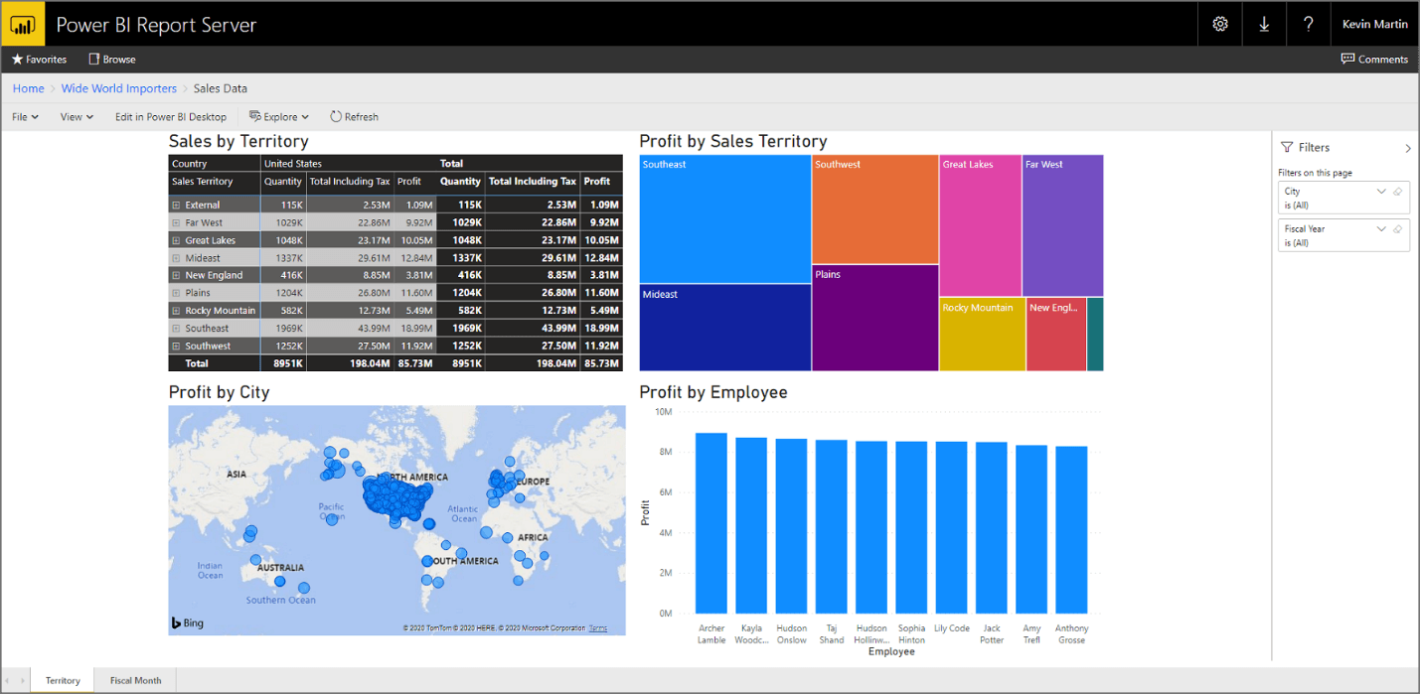This screenshot has height=694, width=1420.
Task: Expand the External territory row
Action: click(x=176, y=206)
